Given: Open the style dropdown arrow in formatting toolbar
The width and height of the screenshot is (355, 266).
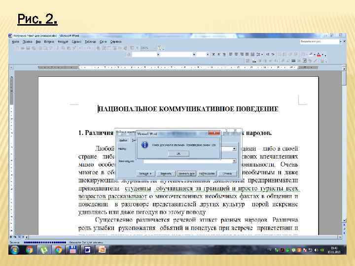Looking at the screenshot, I should click(158, 55).
